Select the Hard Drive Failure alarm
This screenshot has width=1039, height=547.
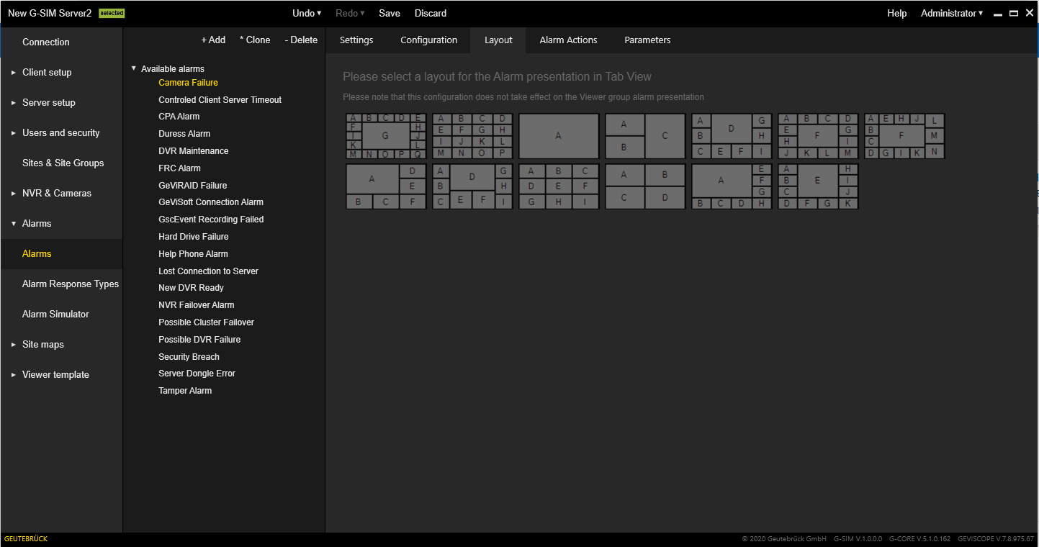(194, 237)
